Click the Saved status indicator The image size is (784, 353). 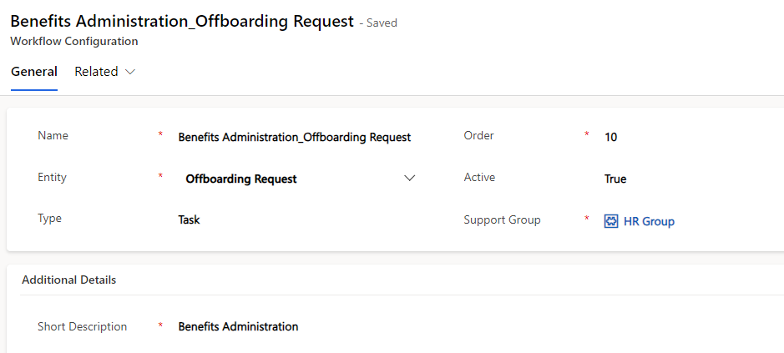tap(382, 23)
